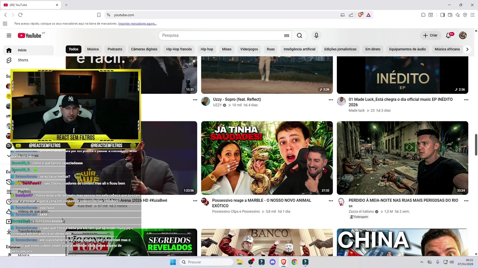The width and height of the screenshot is (478, 268).
Task: Open the Rio night streets thumbnail
Action: click(403, 158)
